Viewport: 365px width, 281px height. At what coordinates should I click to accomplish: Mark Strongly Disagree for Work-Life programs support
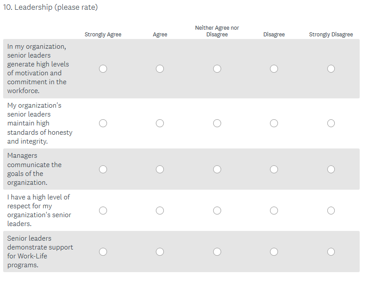point(331,252)
